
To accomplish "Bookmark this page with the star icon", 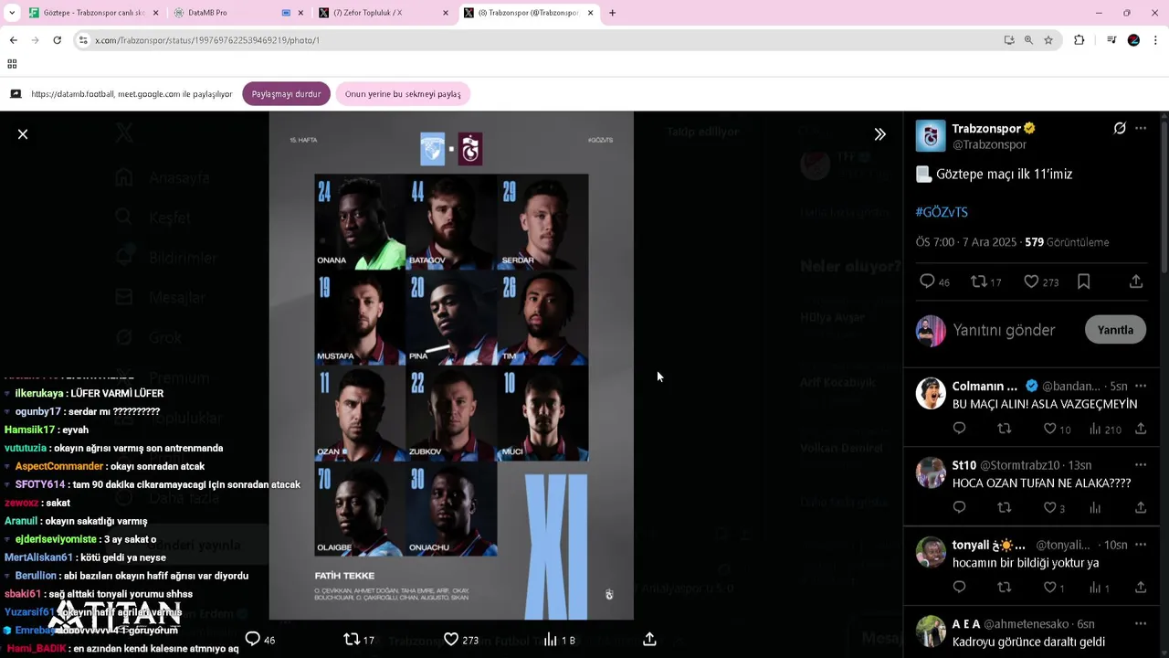I will pos(1048,40).
